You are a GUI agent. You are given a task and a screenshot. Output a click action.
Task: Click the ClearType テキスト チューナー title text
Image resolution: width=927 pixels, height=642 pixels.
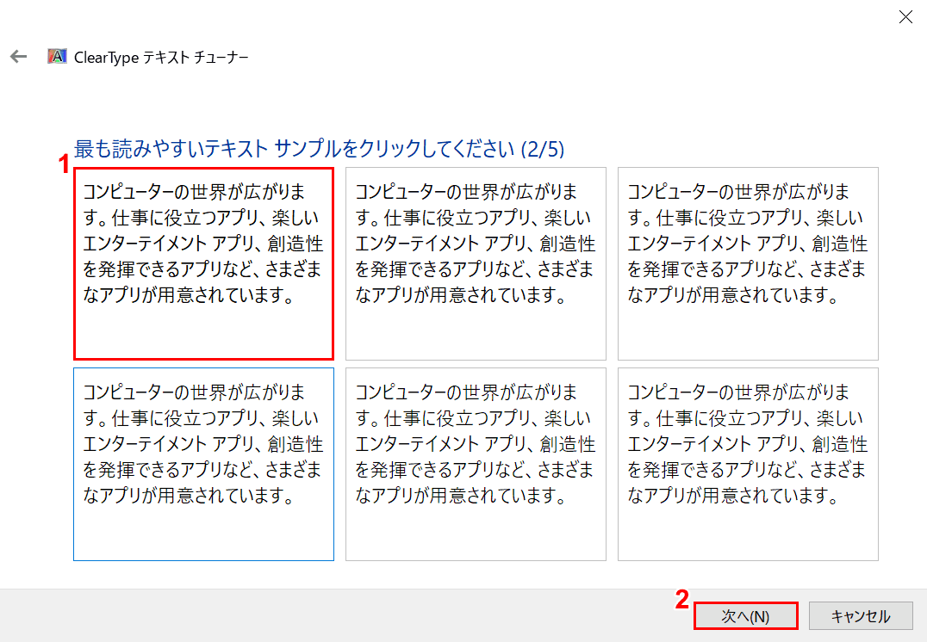161,58
